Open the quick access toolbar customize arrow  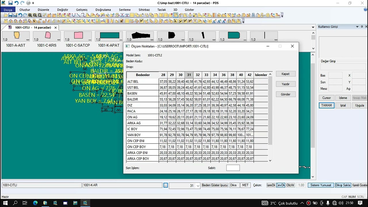click(x=33, y=3)
